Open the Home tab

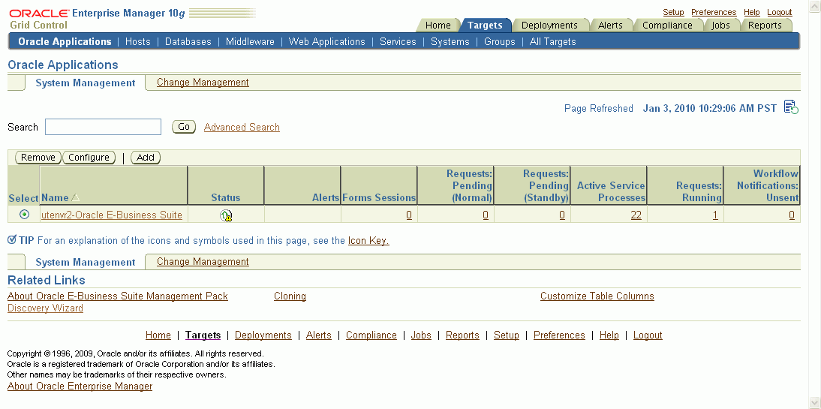click(438, 25)
